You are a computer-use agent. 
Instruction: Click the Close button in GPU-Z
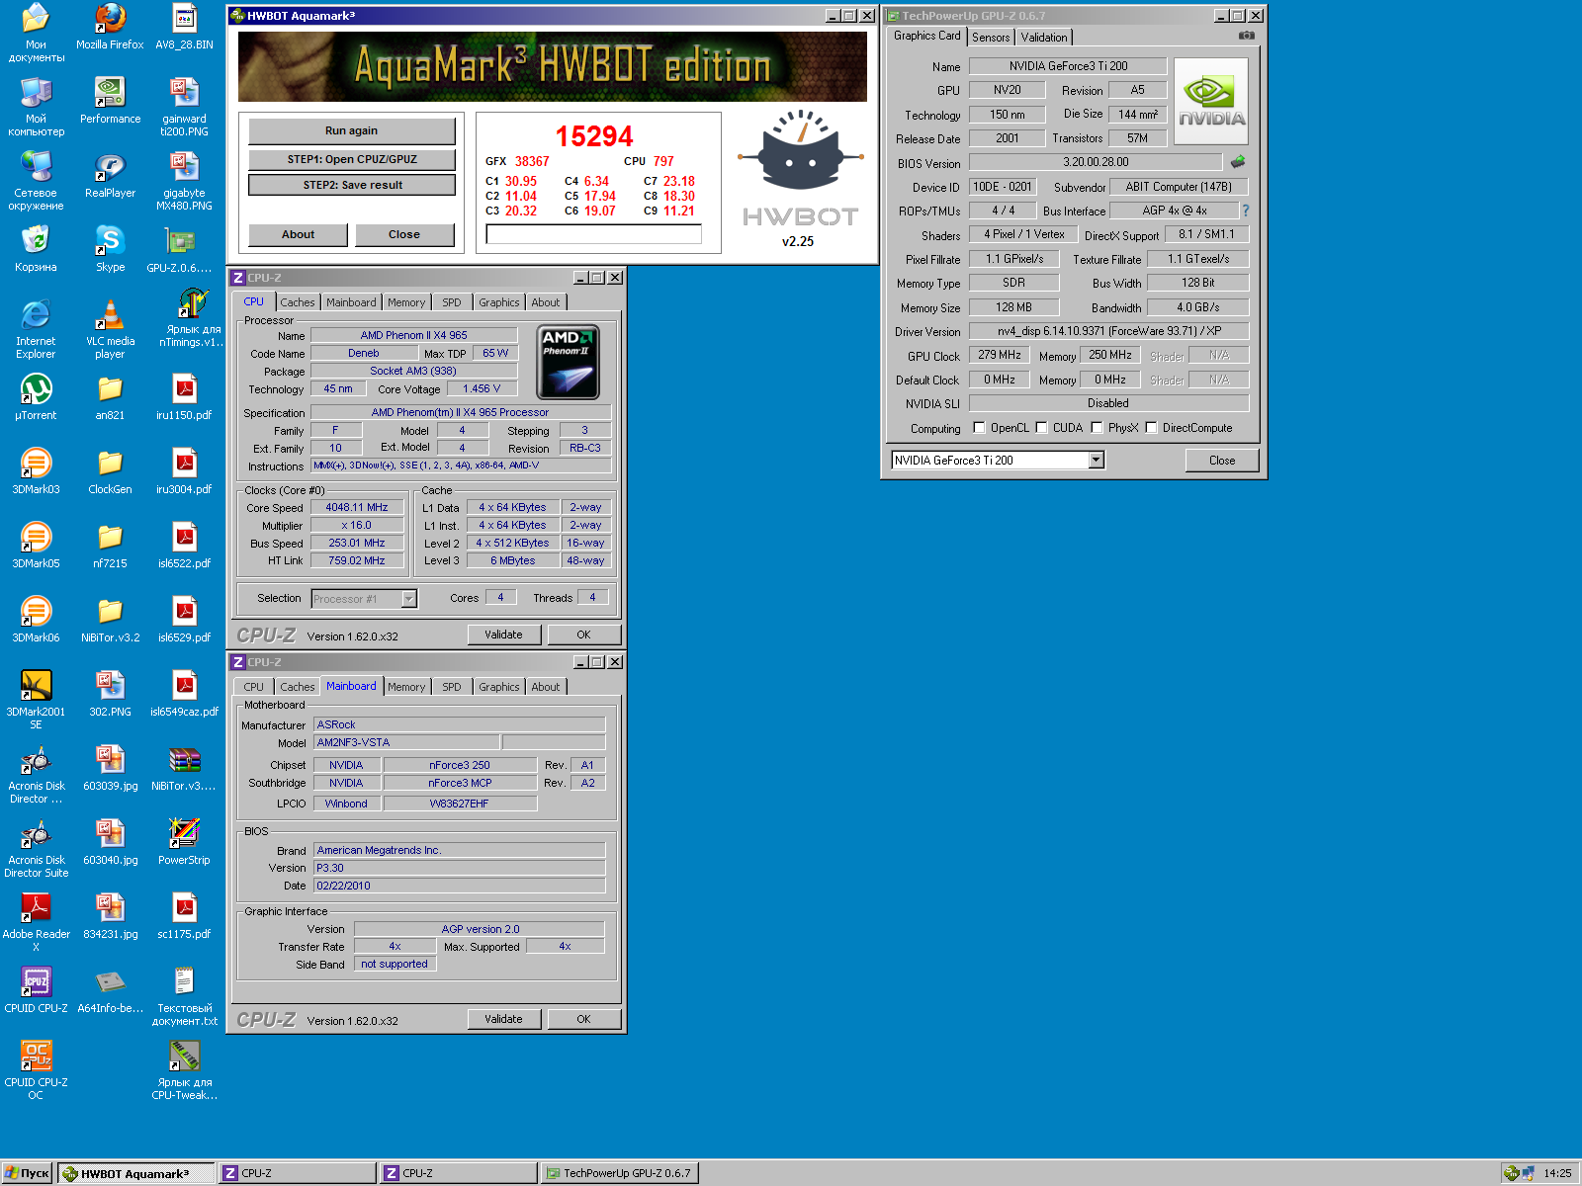click(1222, 461)
